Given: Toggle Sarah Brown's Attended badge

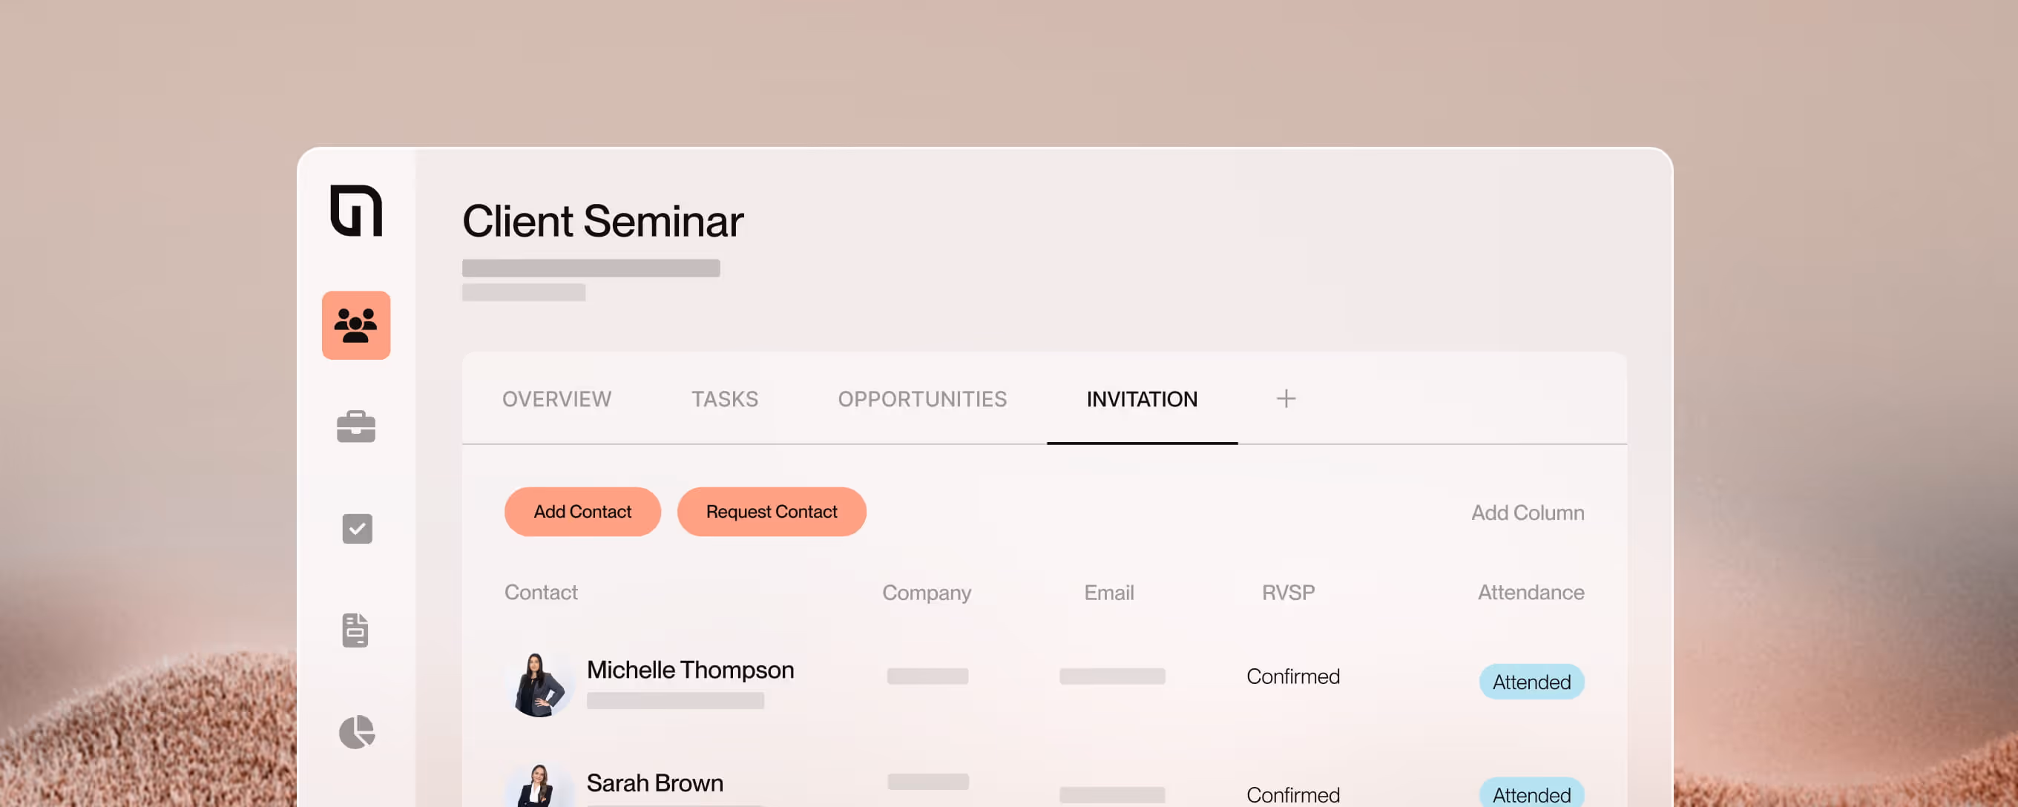Looking at the screenshot, I should pyautogui.click(x=1531, y=794).
